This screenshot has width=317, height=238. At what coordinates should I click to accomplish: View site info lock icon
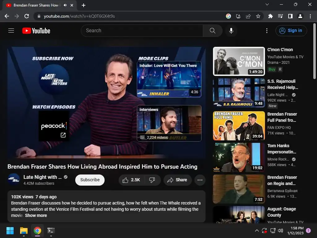[x=39, y=16]
